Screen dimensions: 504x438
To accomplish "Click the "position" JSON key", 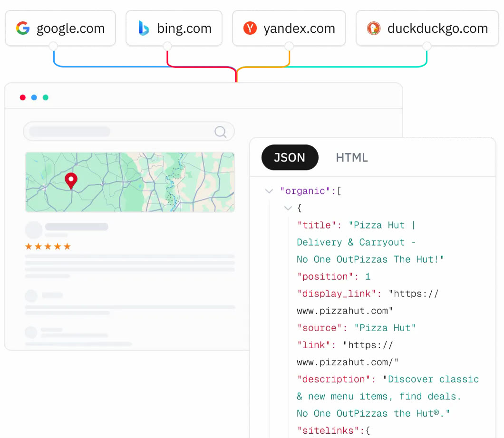I will point(325,276).
